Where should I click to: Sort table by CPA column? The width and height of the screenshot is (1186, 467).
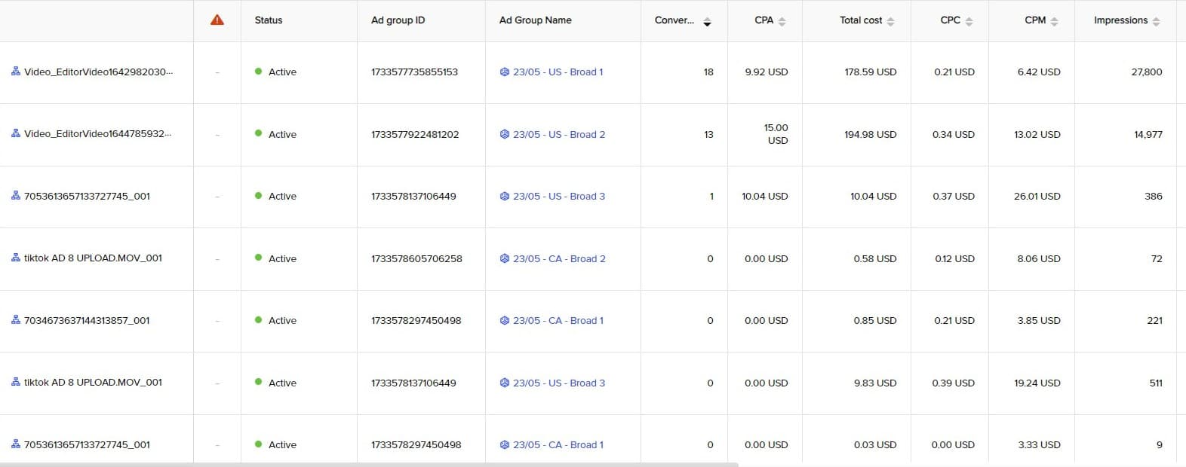tap(782, 21)
